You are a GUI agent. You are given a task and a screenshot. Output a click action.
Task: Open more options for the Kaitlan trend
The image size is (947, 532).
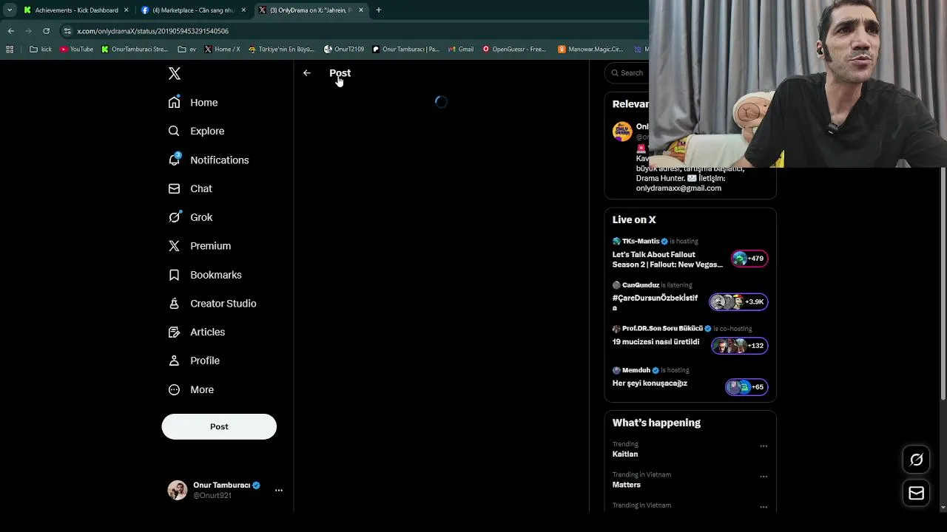coord(764,446)
